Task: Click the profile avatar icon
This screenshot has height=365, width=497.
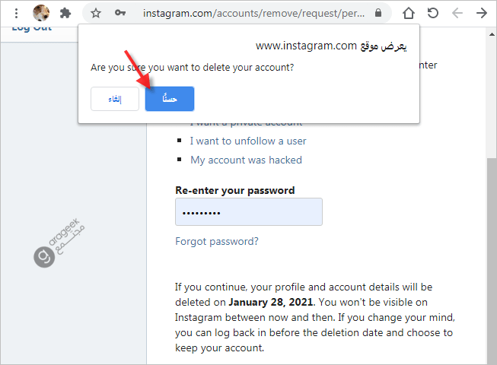Action: [x=41, y=13]
